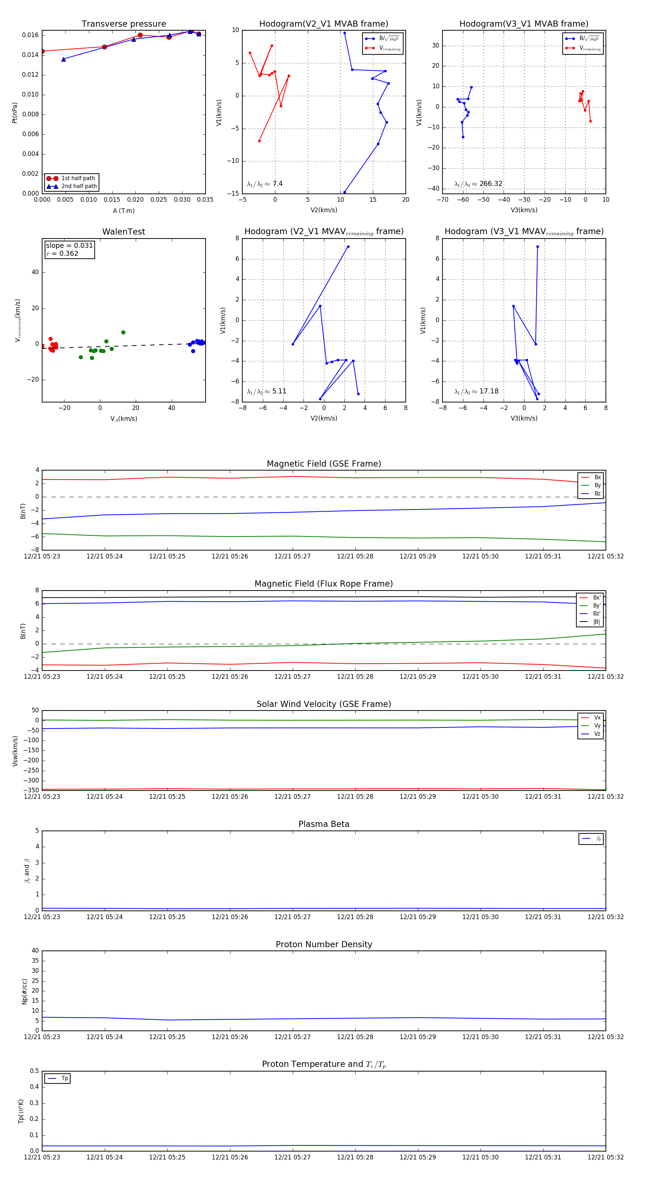Screen dimensions: 648x1189
Task: Click the 'Magnetic Field (GSE Frame)' title
Action: (x=324, y=464)
